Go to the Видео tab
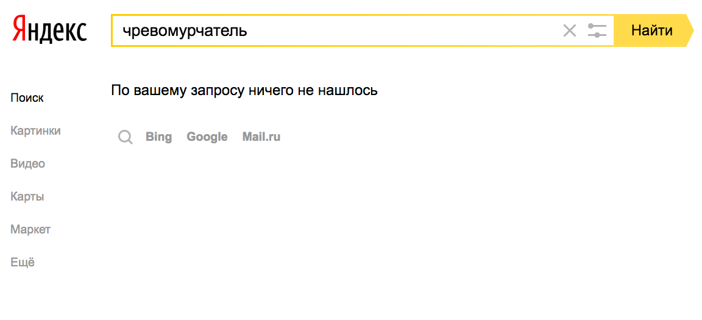Screen dimensions: 702x320 pos(28,164)
